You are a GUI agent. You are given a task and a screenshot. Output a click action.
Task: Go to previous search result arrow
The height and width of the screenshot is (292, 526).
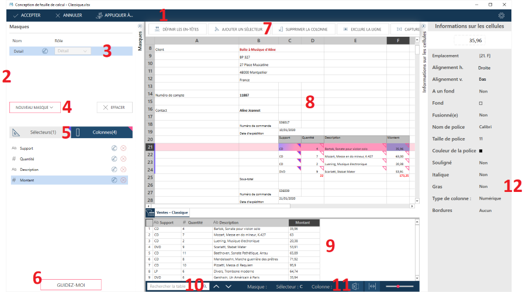coord(216,287)
